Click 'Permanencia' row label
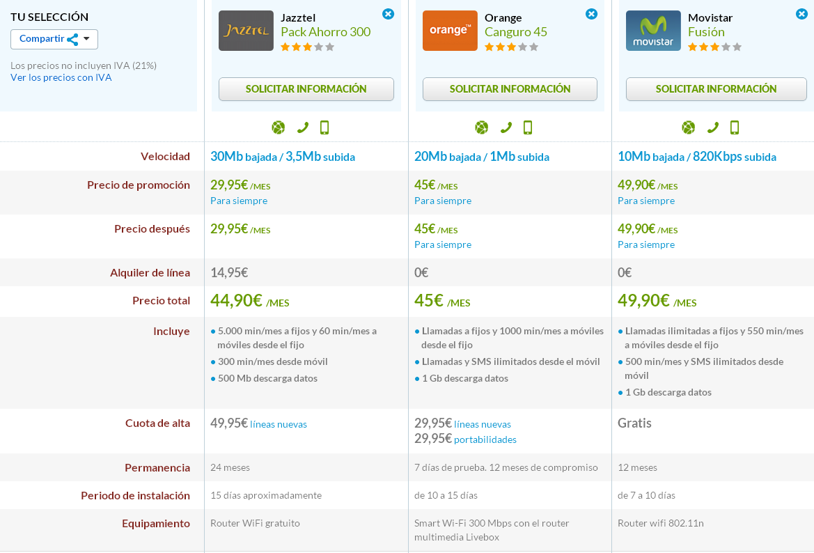This screenshot has height=553, width=814. (x=157, y=468)
